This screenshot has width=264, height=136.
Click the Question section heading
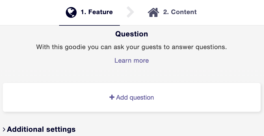[132, 34]
